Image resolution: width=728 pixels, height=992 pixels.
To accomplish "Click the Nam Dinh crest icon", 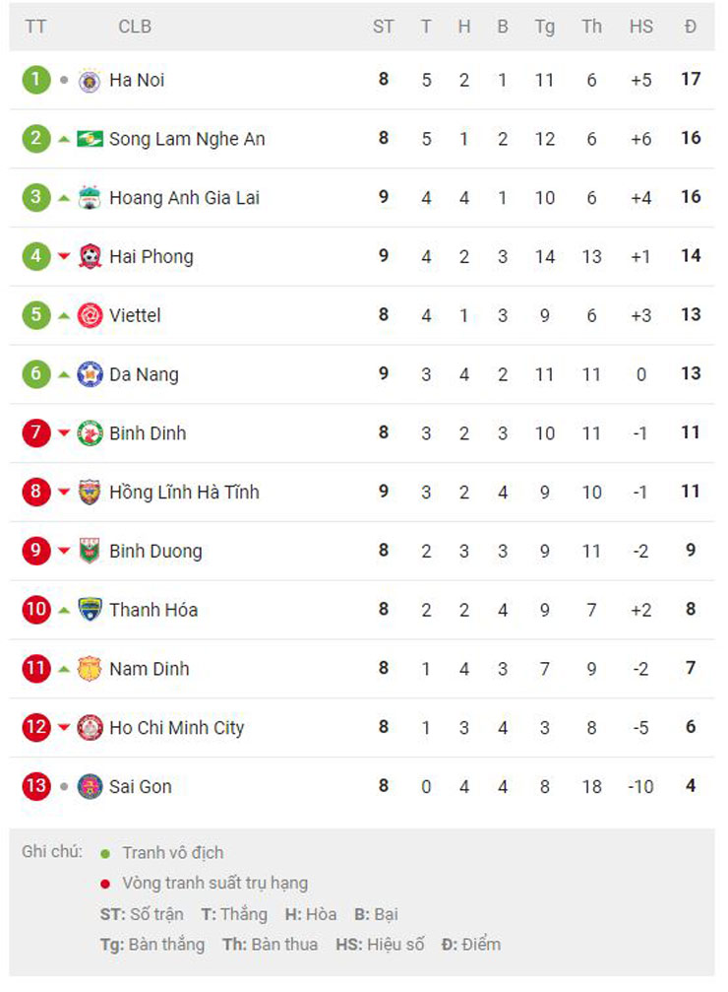I will tap(90, 669).
